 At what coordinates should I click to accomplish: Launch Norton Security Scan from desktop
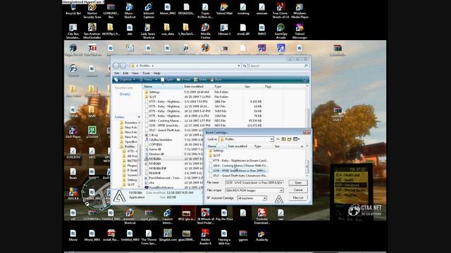tap(92, 11)
